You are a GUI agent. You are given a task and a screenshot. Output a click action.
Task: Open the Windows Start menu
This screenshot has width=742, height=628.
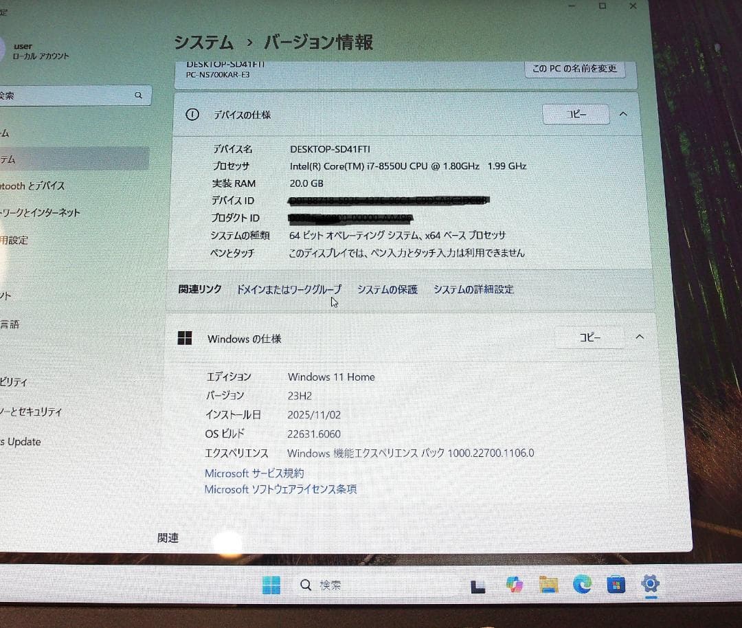tap(271, 584)
